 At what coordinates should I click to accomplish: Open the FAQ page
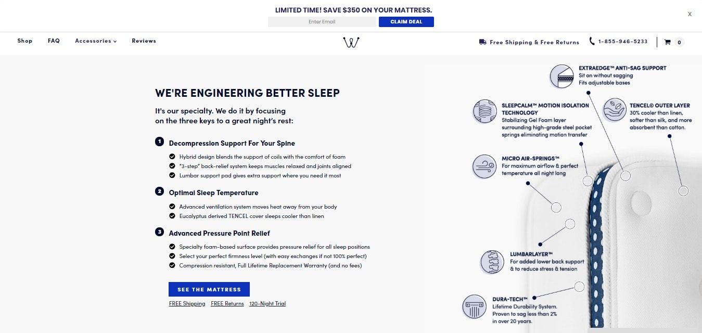54,41
